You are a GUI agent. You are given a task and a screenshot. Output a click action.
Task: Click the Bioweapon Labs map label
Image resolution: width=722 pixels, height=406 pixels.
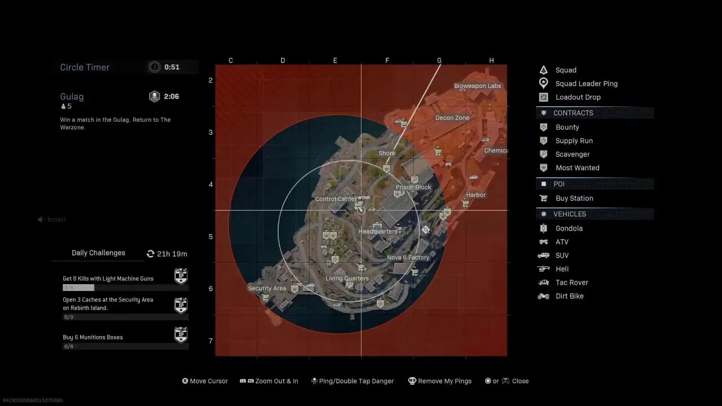[x=478, y=86]
